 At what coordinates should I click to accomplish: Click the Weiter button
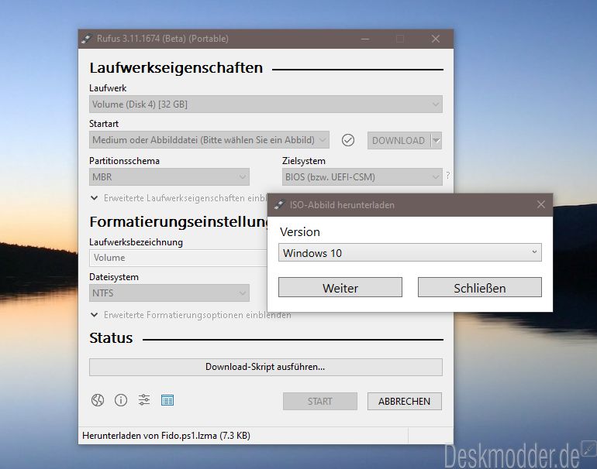coord(340,287)
